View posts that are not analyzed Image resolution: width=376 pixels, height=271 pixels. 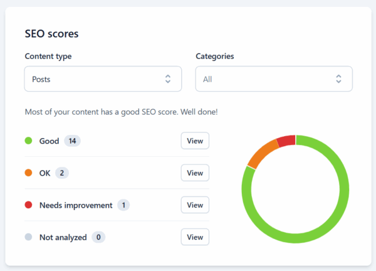[195, 237]
